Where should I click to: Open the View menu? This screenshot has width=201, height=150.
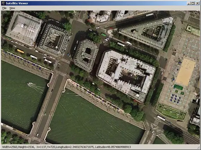coord(12,8)
